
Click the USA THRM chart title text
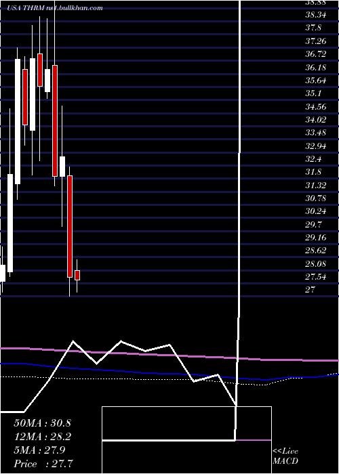[x=56, y=8]
